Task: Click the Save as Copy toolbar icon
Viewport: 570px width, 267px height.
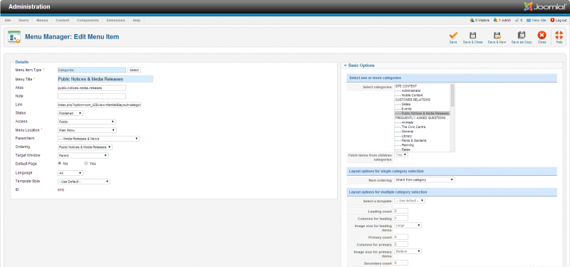Action: [x=522, y=35]
